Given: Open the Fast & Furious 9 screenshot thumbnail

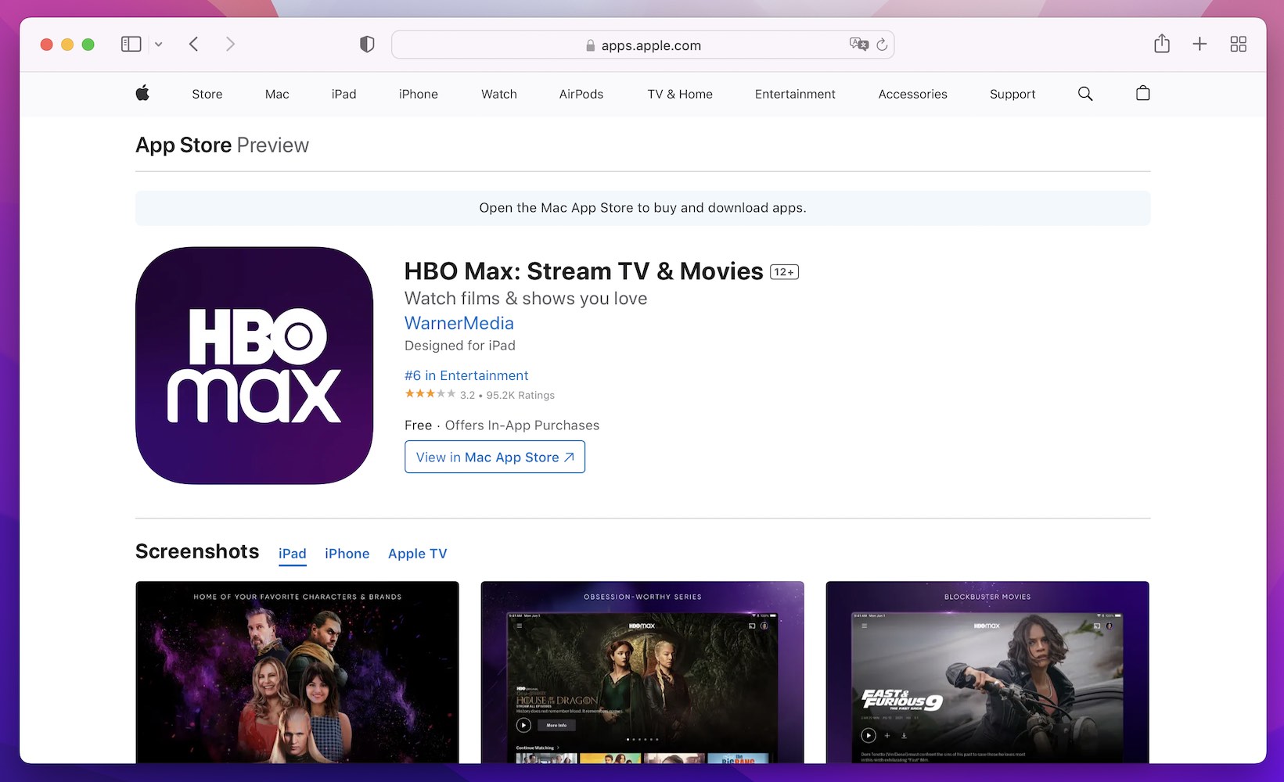Looking at the screenshot, I should tap(987, 673).
